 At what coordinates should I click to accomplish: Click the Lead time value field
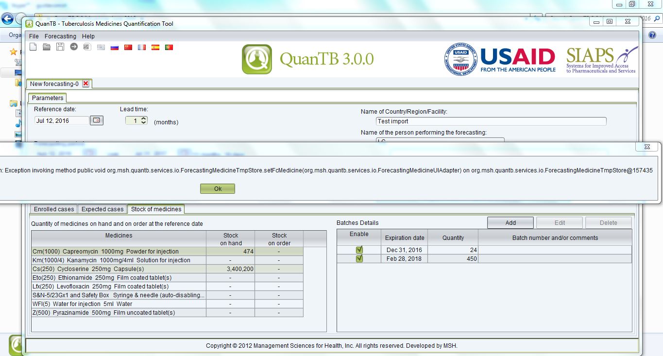click(x=133, y=120)
